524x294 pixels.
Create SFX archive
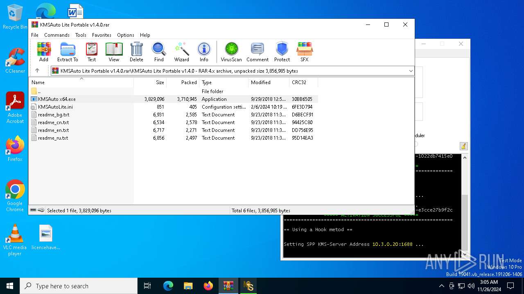click(305, 52)
